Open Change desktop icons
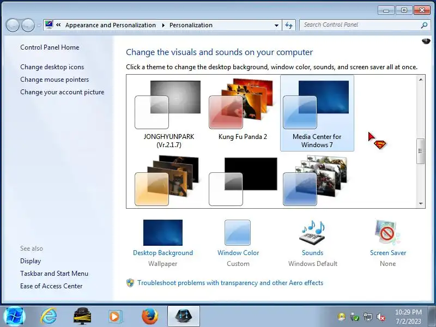The image size is (436, 327). [x=52, y=67]
